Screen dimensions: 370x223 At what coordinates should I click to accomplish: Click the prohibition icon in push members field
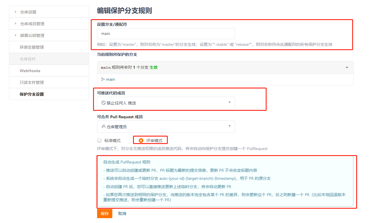(103, 102)
